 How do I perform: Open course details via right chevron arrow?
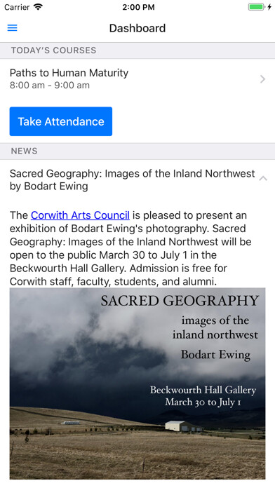tap(263, 79)
